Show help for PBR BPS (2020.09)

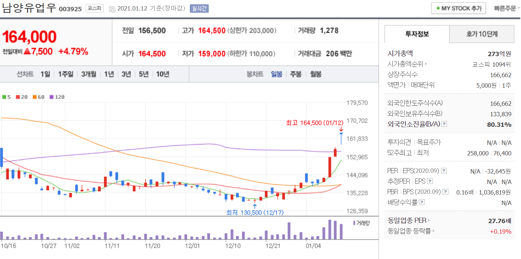point(445,192)
